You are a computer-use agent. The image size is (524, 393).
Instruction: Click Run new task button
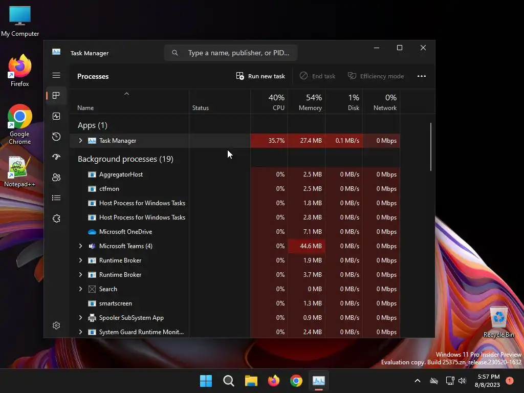(x=260, y=76)
